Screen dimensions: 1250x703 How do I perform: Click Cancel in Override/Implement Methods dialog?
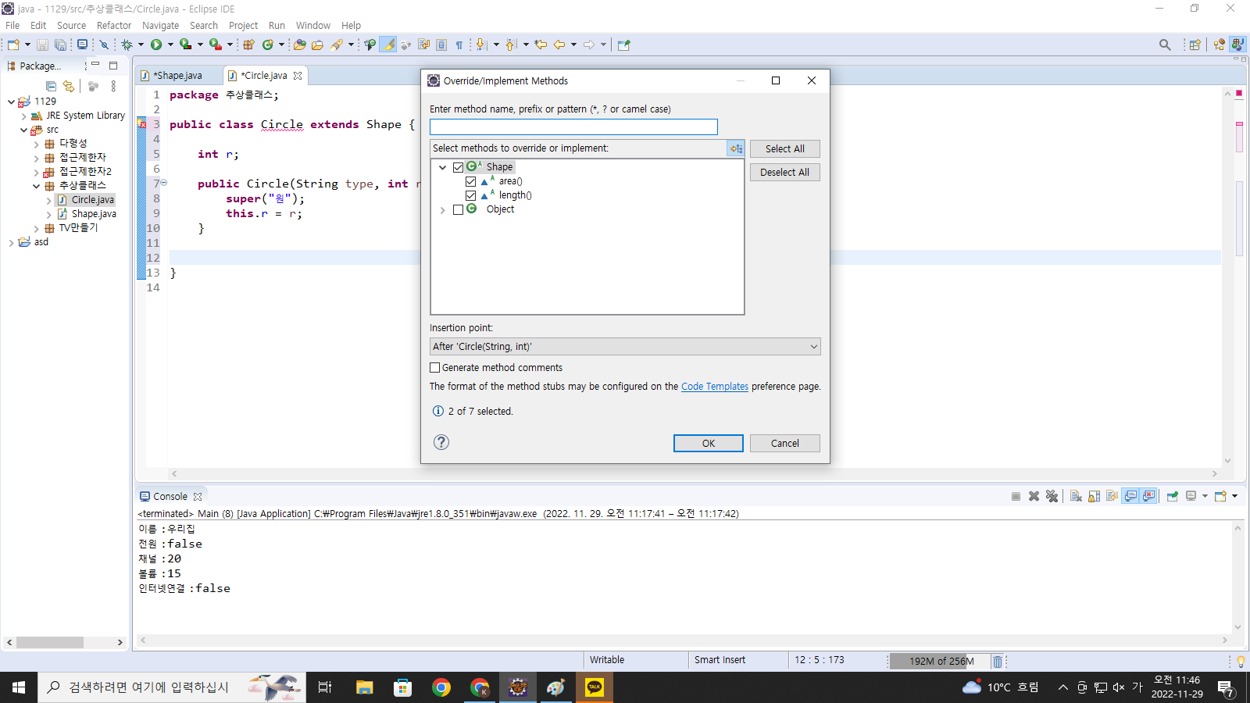point(784,443)
